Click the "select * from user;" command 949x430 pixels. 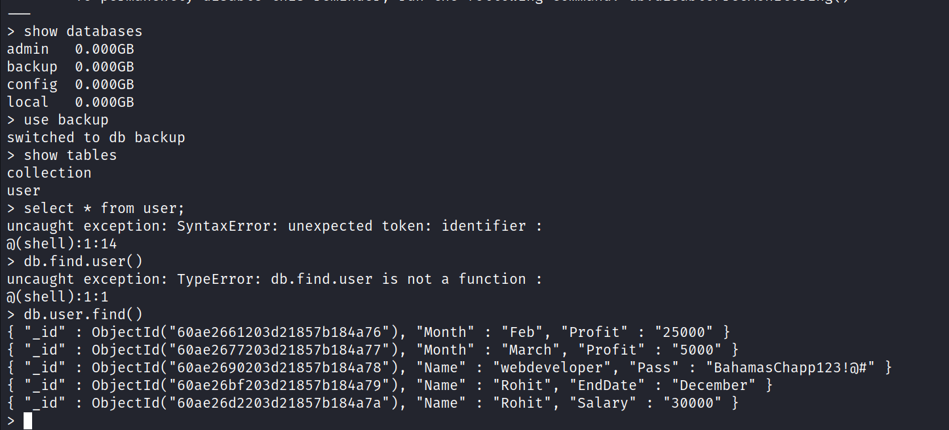(104, 208)
